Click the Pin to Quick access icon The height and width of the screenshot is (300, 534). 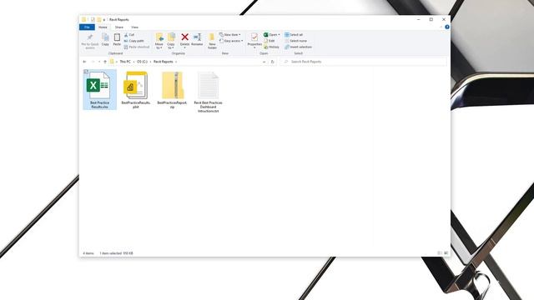[x=90, y=37]
